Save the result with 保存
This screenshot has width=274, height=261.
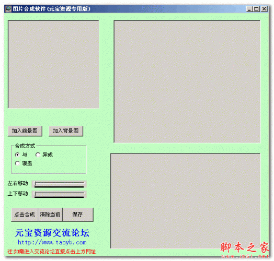pos(78,215)
